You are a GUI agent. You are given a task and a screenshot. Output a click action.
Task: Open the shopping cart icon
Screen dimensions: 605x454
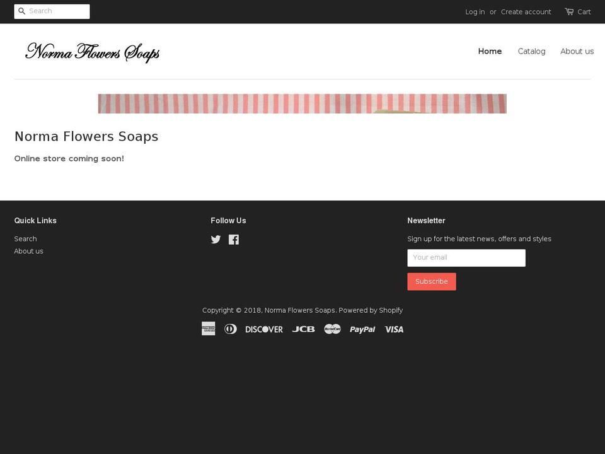(569, 11)
